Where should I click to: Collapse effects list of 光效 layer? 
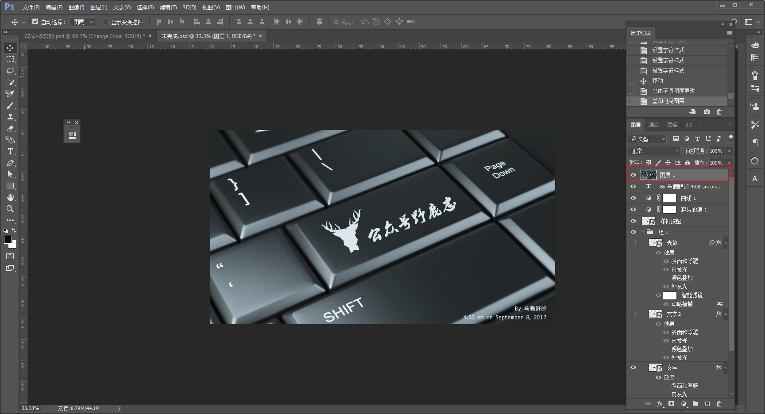point(725,243)
